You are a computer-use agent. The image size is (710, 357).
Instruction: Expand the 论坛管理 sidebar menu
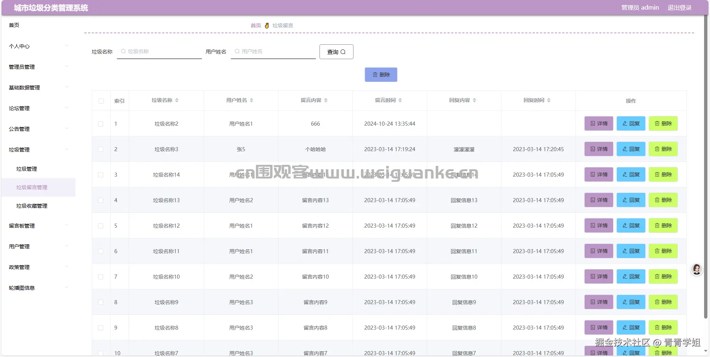coord(38,108)
